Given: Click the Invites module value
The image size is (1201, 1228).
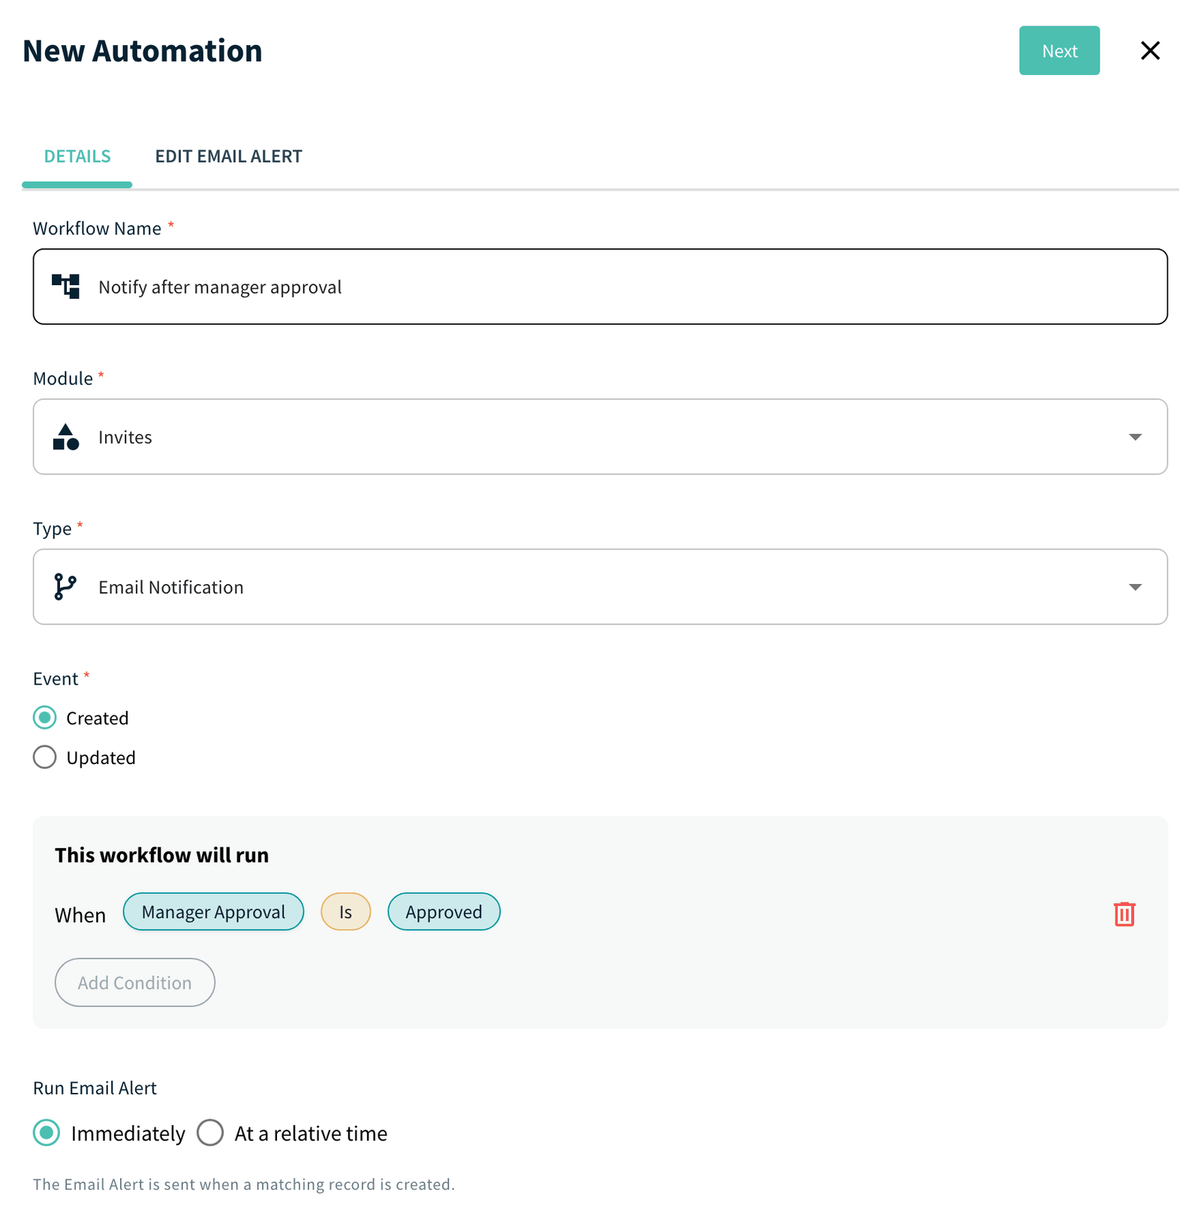Looking at the screenshot, I should pos(125,437).
